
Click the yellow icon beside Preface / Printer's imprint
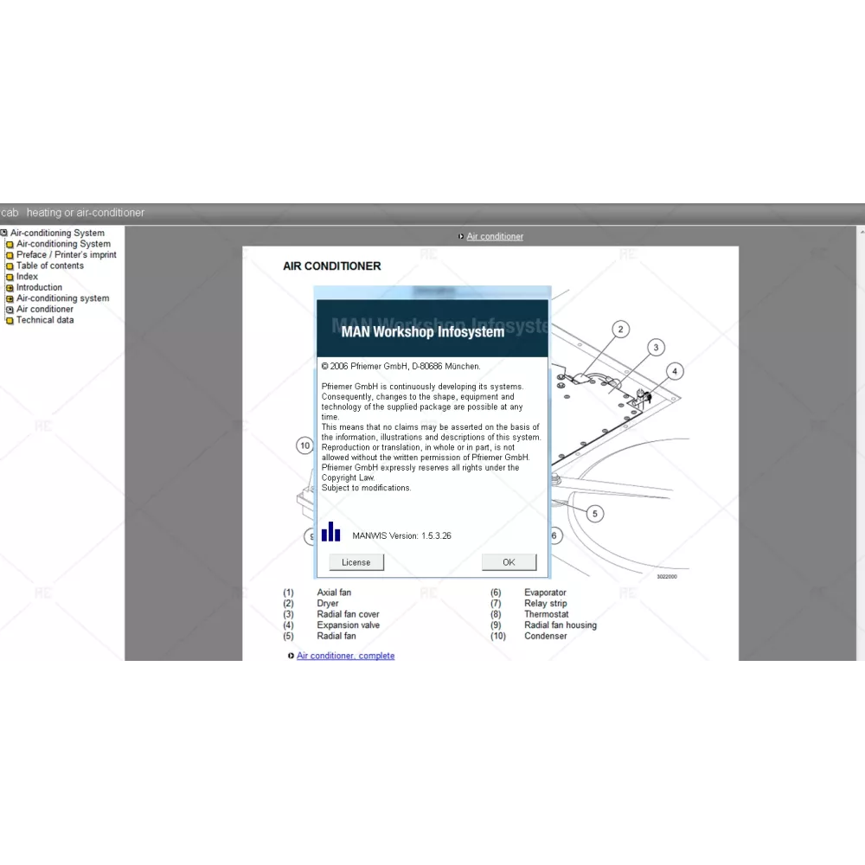click(x=10, y=255)
